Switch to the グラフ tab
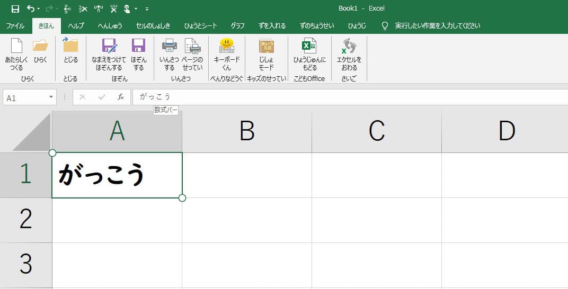568x289 pixels. (237, 26)
